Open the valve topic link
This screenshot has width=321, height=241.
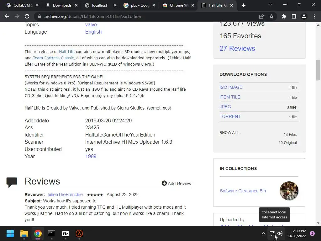91,24
